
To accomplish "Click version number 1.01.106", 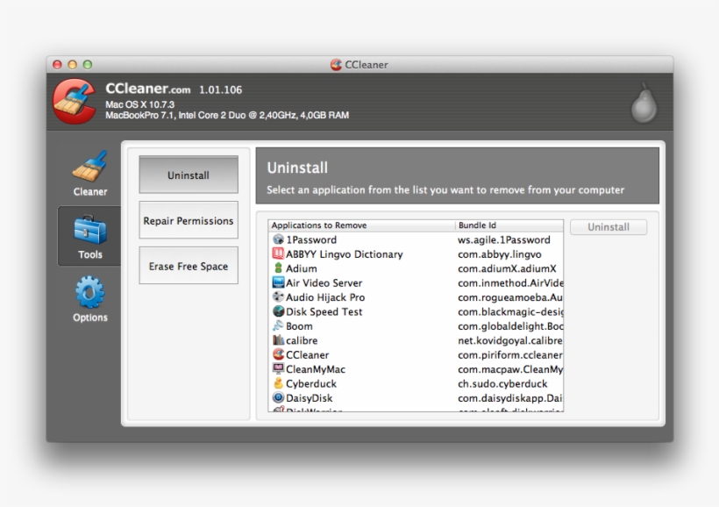I will (220, 90).
